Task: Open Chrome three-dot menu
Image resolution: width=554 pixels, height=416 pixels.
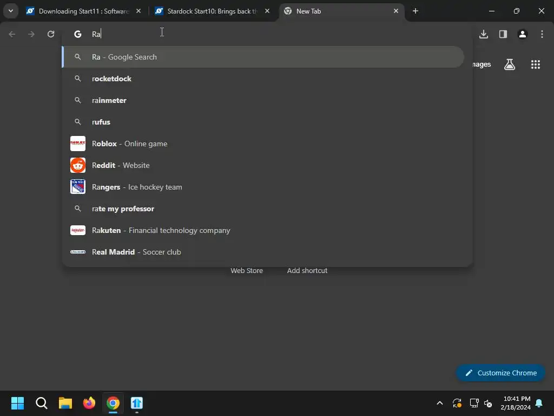Action: click(x=542, y=34)
